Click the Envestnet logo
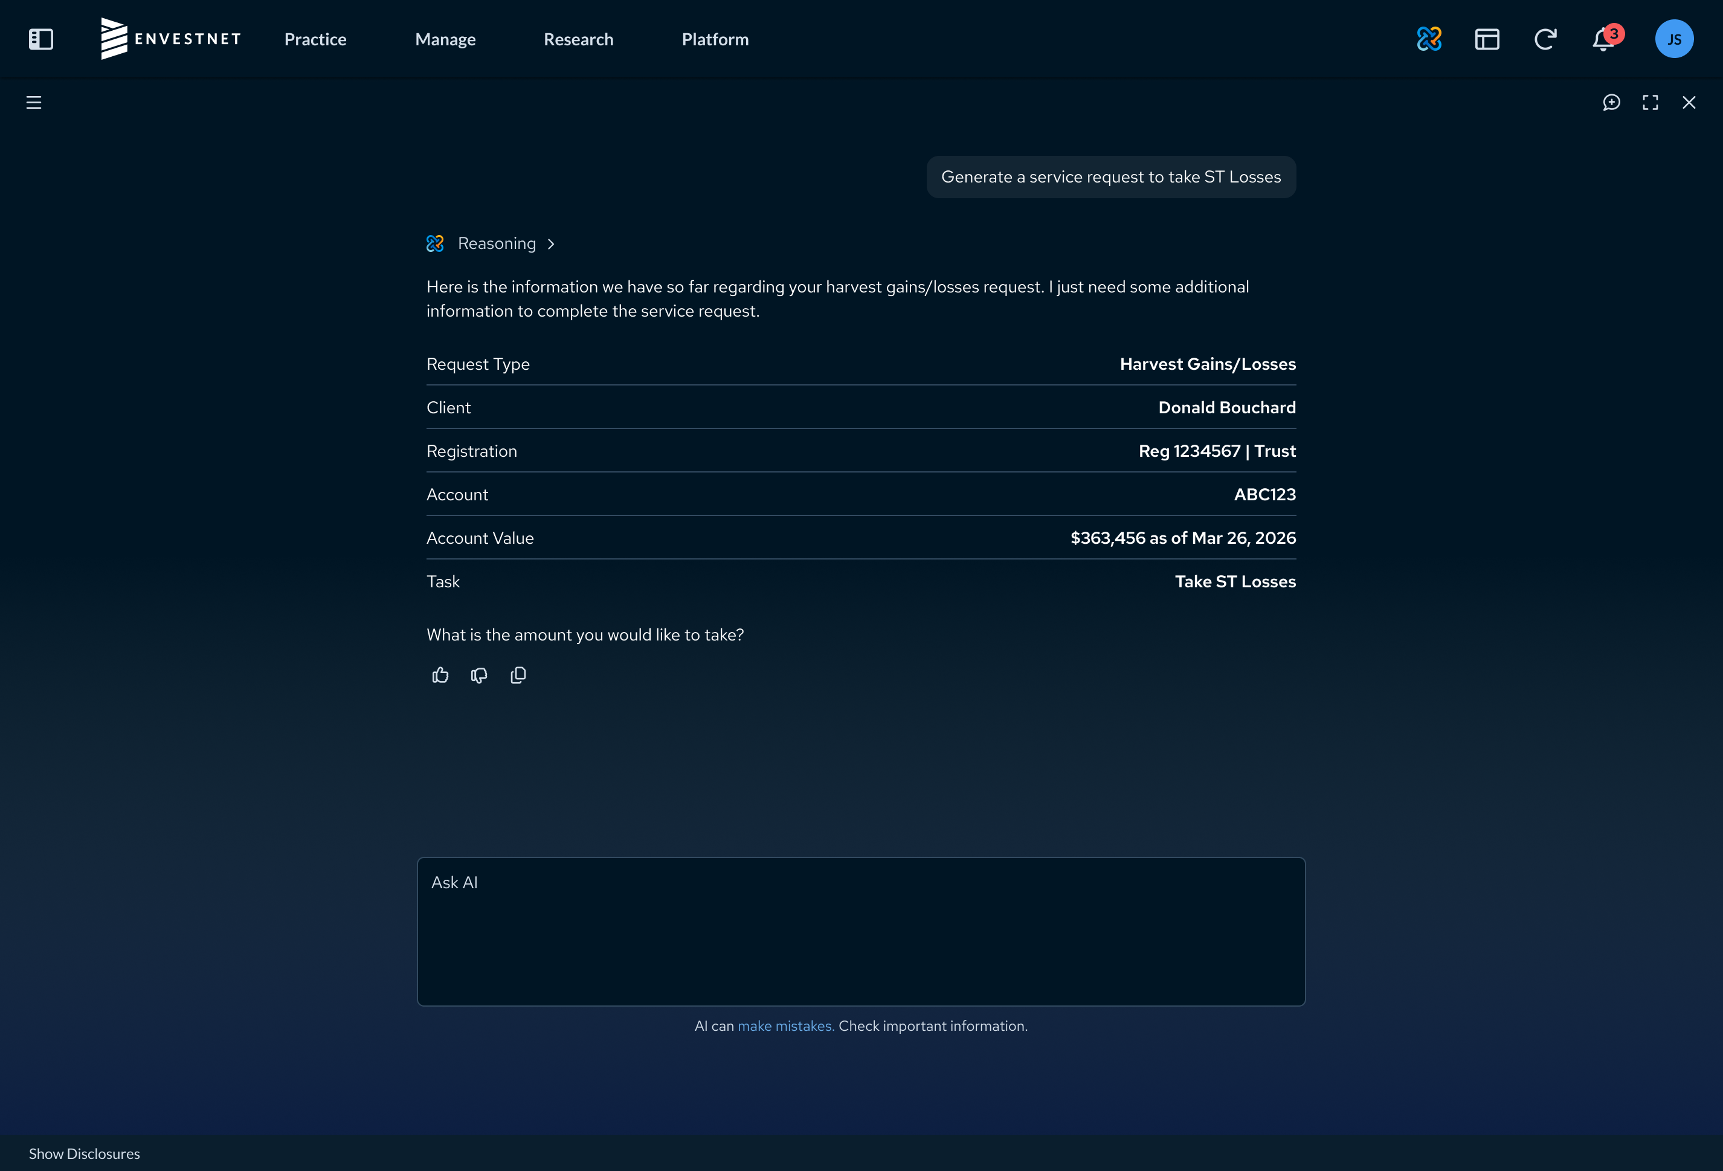The image size is (1723, 1171). (x=170, y=39)
